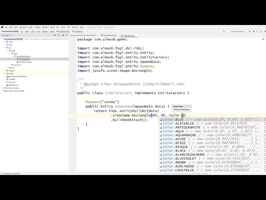Click the Build project hammer icon
The width and height of the screenshot is (266, 200).
click(224, 31)
